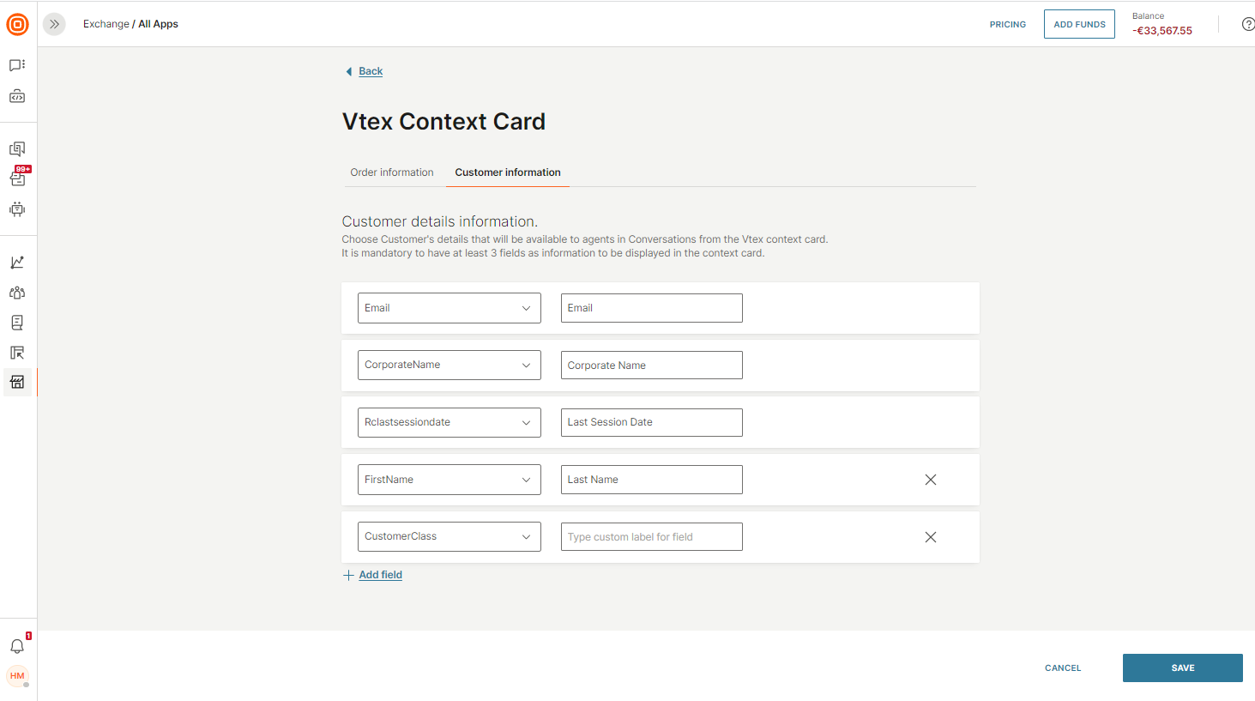1255x701 pixels.
Task: Open the CorporateName dropdown
Action: point(449,365)
